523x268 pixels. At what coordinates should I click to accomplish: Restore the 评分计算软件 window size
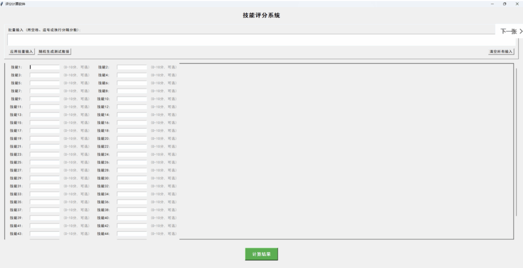click(x=504, y=4)
